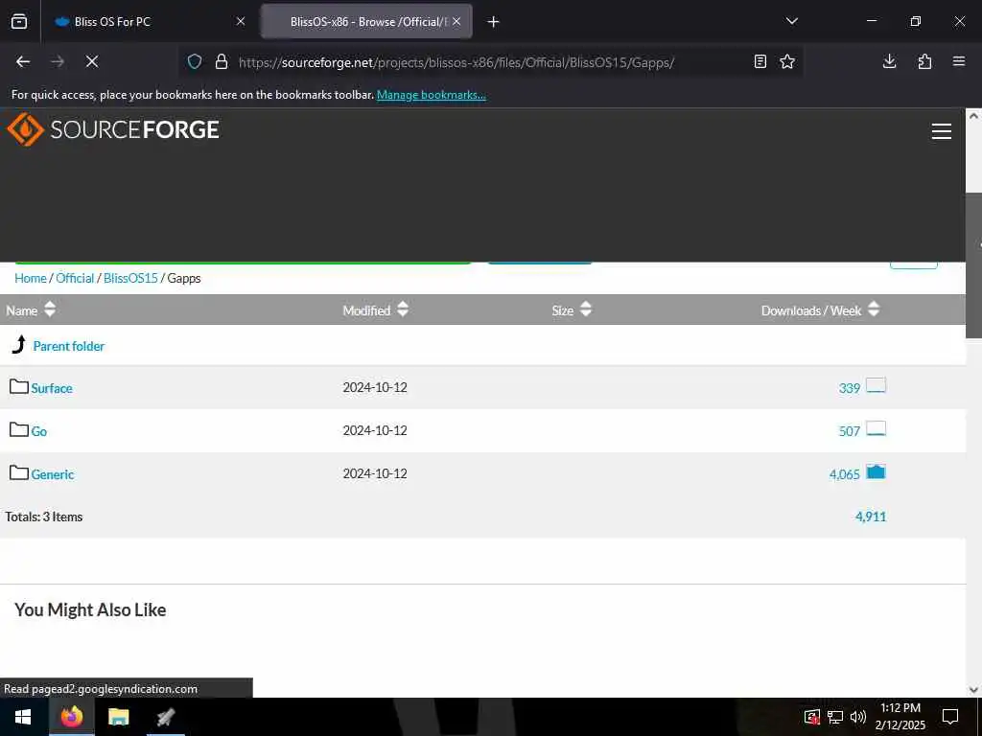Sort files by Downloads / Week column

point(821,310)
